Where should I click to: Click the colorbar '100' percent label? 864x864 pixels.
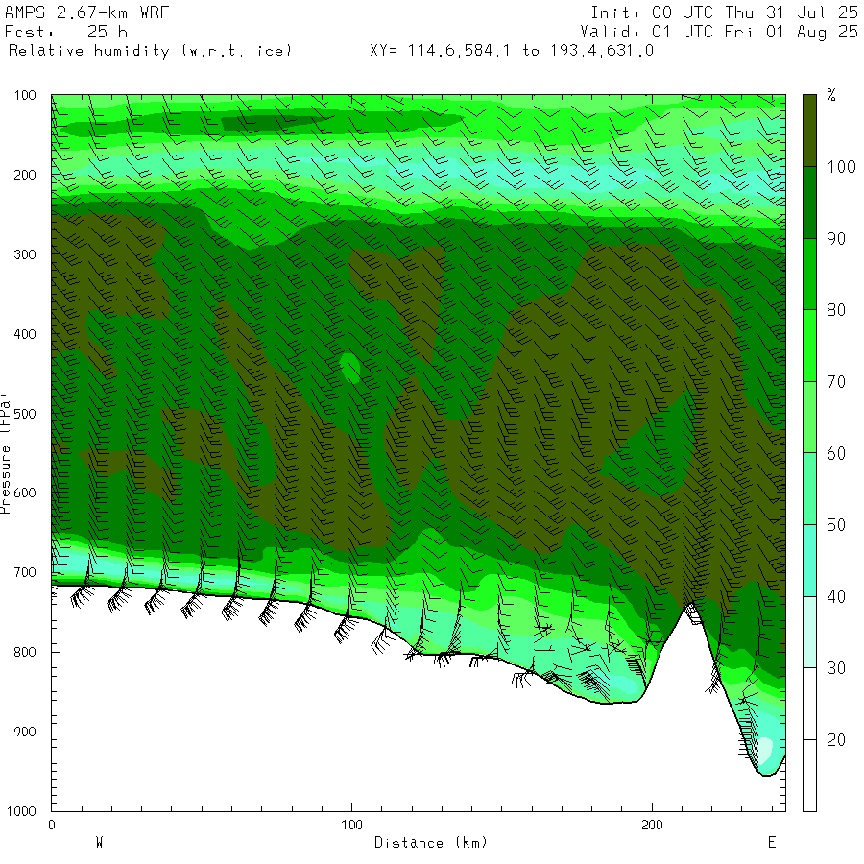841,167
